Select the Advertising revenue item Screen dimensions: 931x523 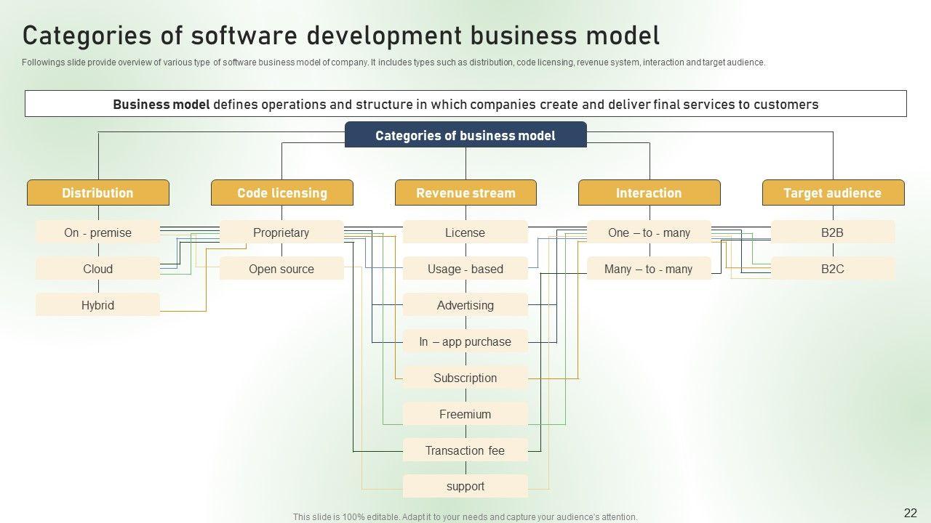click(x=465, y=305)
